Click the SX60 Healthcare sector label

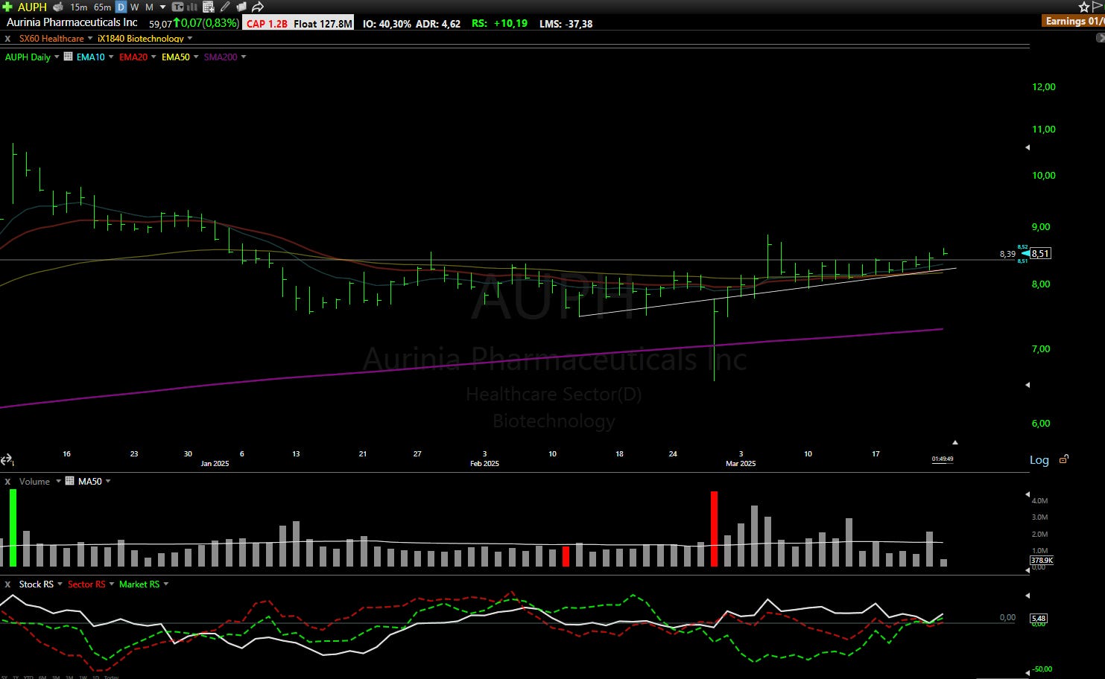click(x=51, y=38)
